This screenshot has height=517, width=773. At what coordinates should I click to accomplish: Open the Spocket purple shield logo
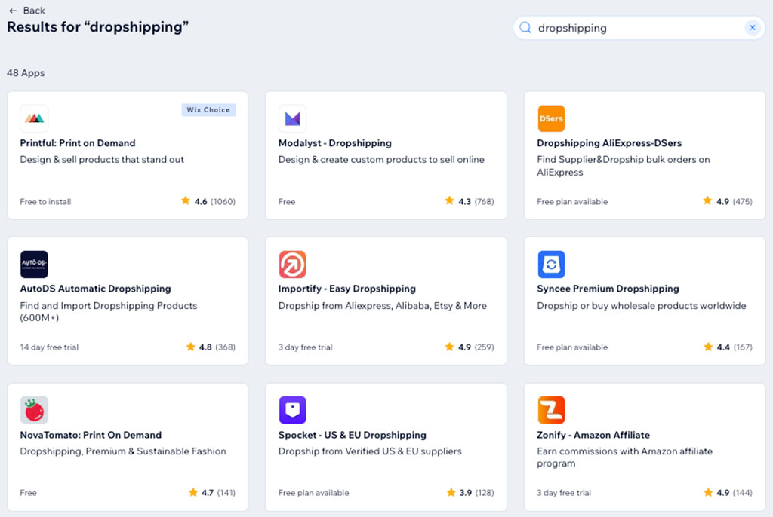pyautogui.click(x=292, y=410)
